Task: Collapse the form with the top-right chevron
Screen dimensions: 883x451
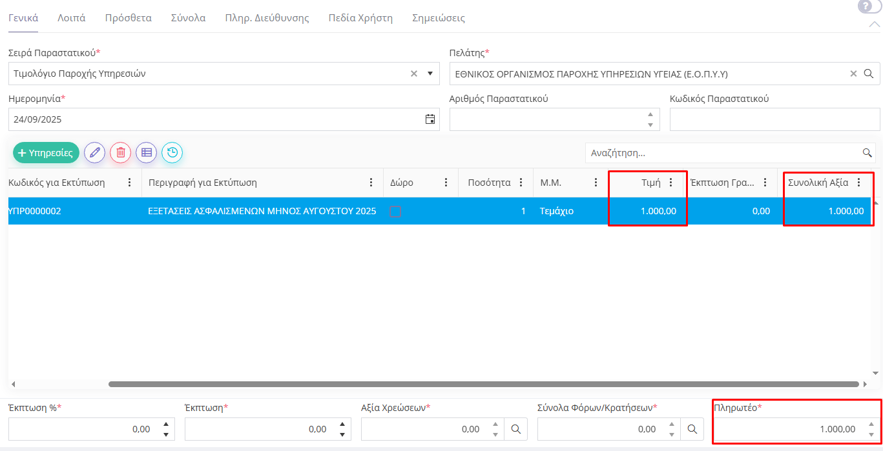Action: tap(874, 25)
